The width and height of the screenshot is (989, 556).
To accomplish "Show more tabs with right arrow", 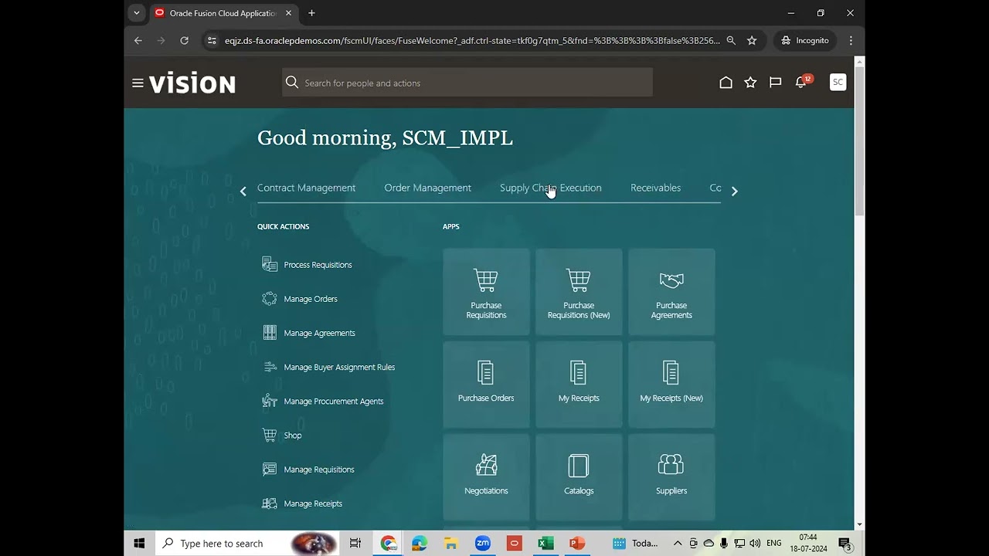I will pos(734,191).
